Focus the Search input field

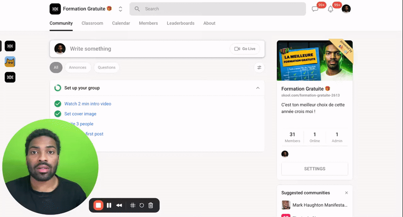[x=218, y=9]
